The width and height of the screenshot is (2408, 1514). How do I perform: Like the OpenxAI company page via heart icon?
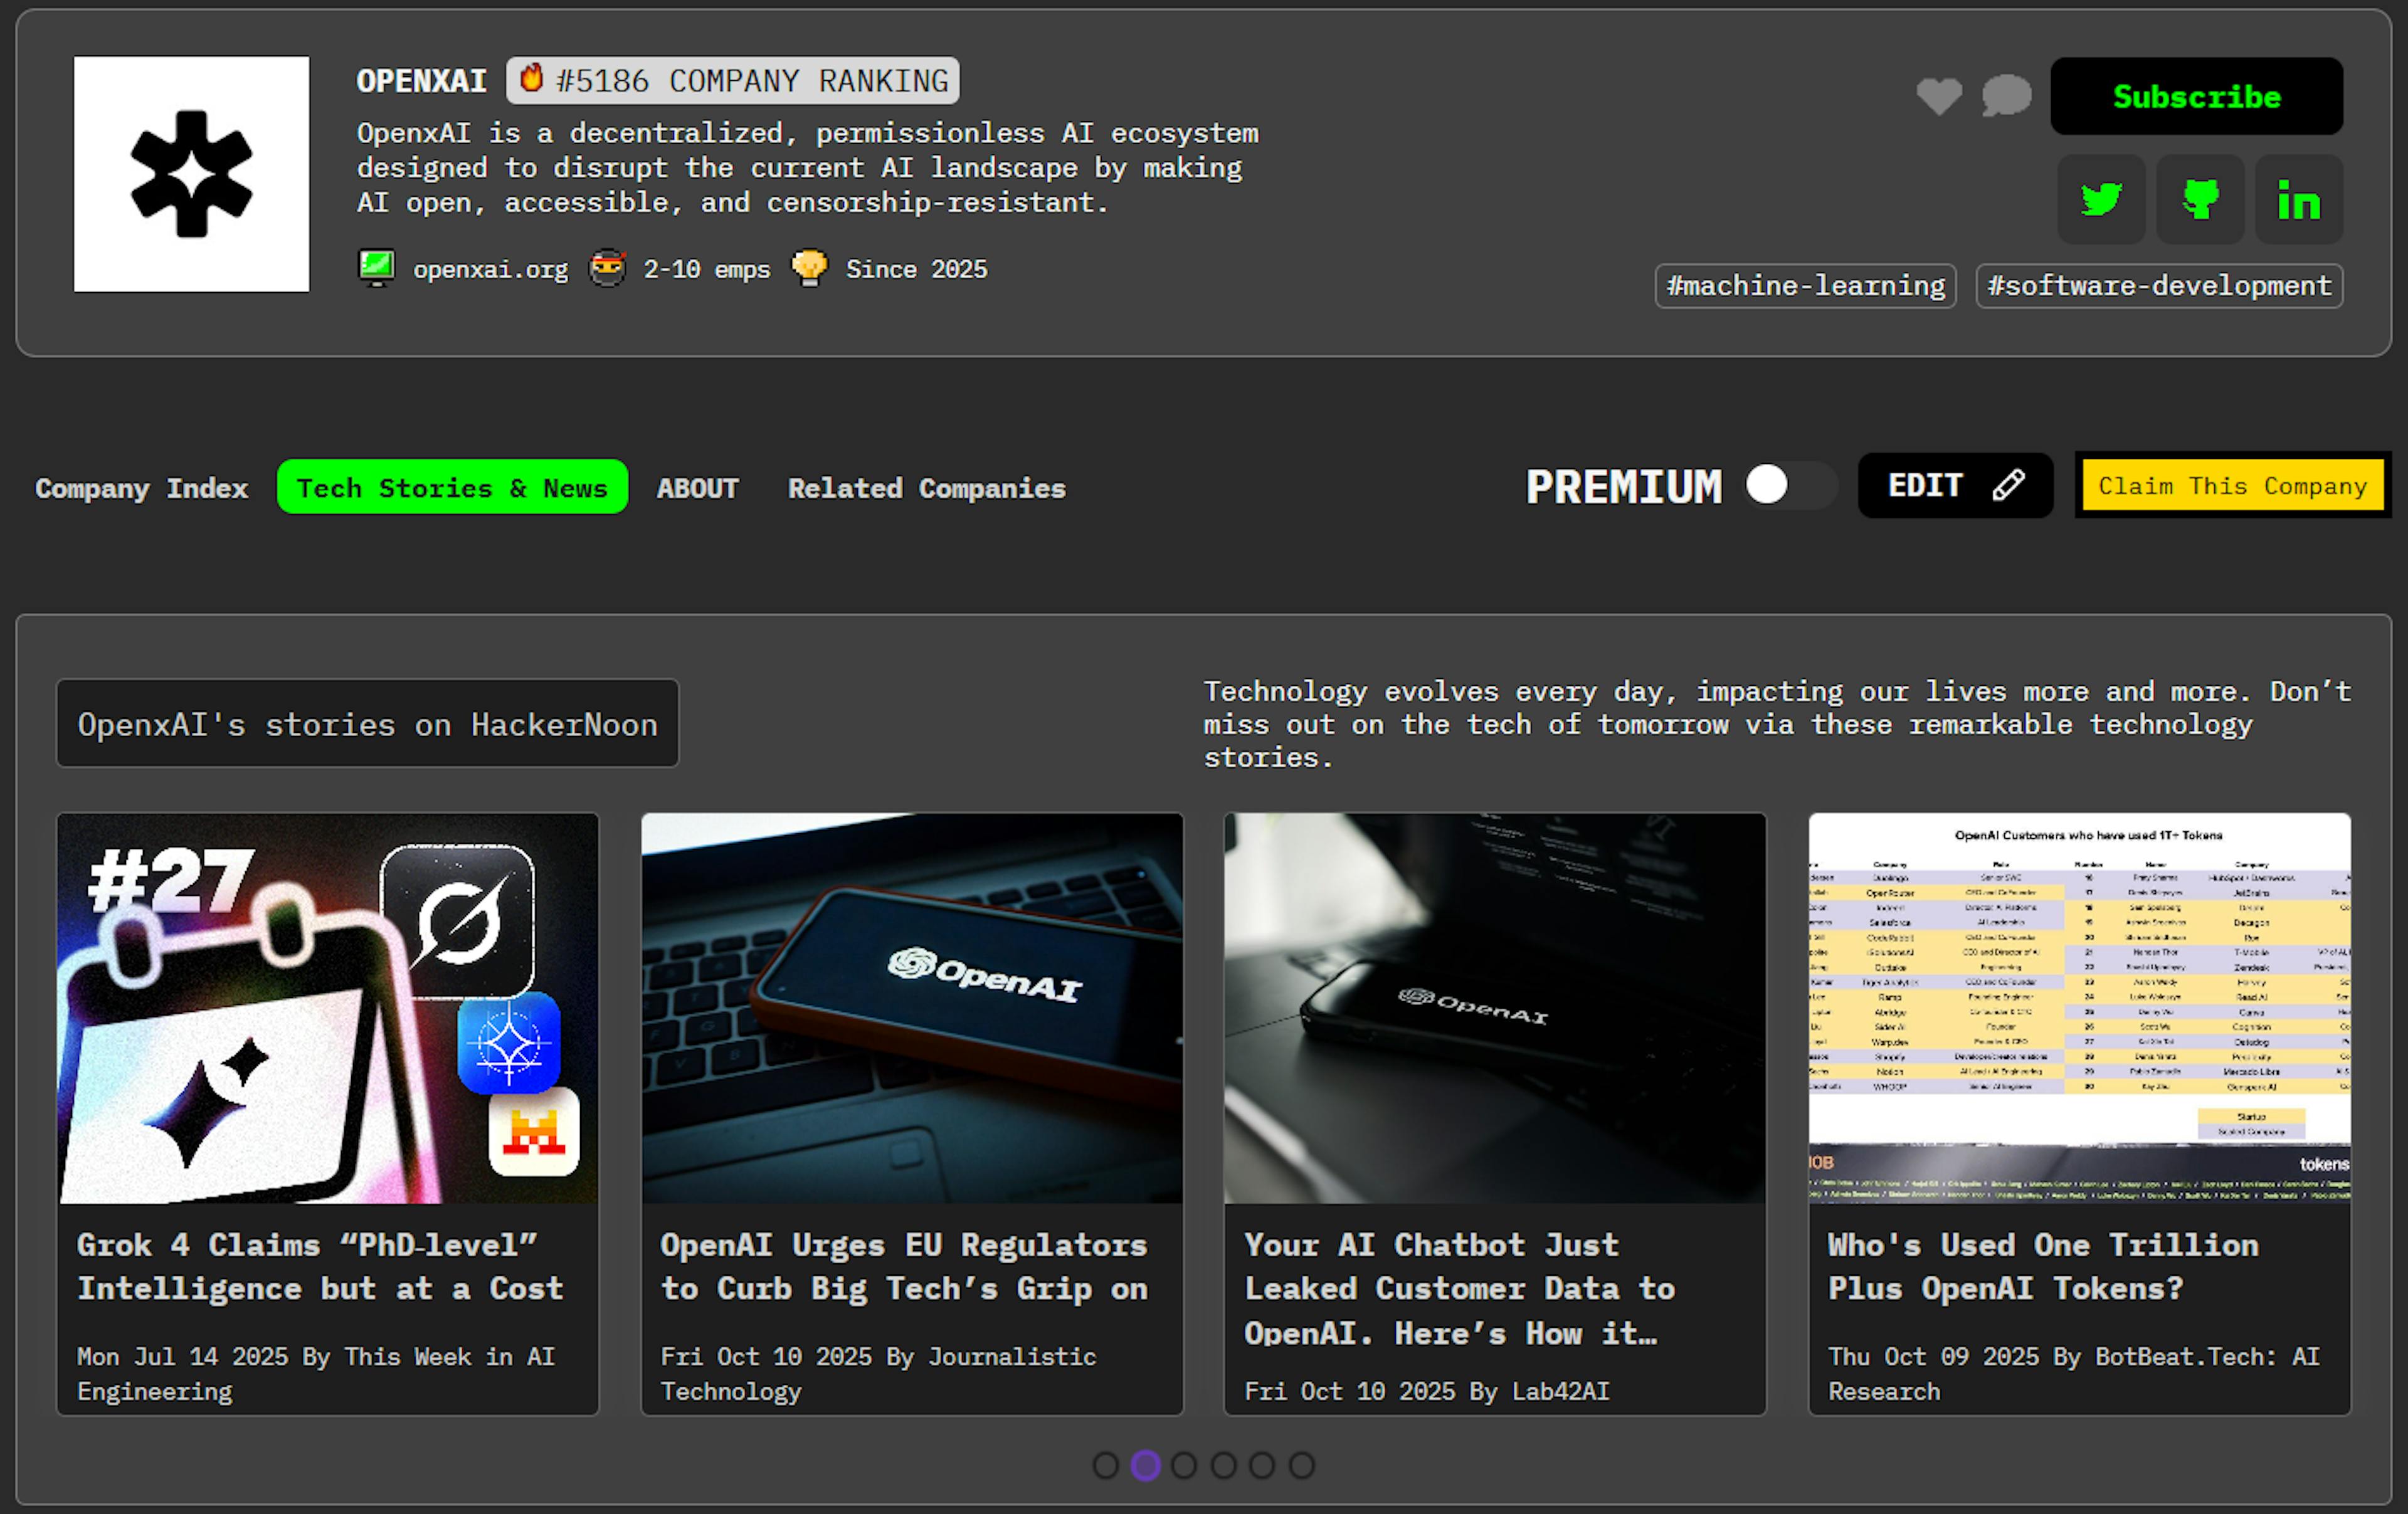(1938, 96)
